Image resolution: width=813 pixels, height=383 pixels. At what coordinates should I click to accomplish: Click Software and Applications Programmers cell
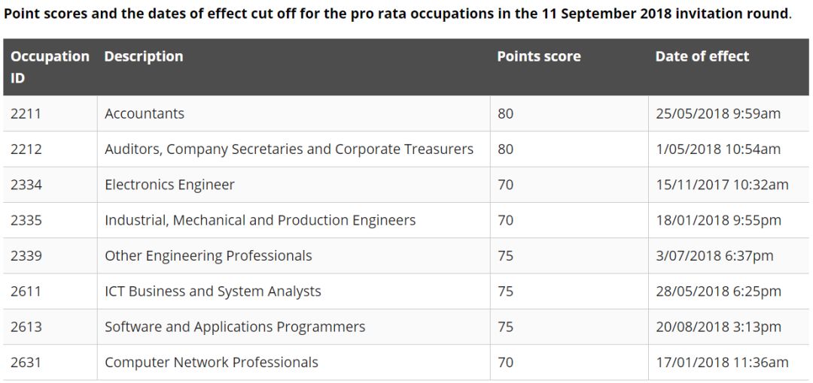pyautogui.click(x=235, y=327)
